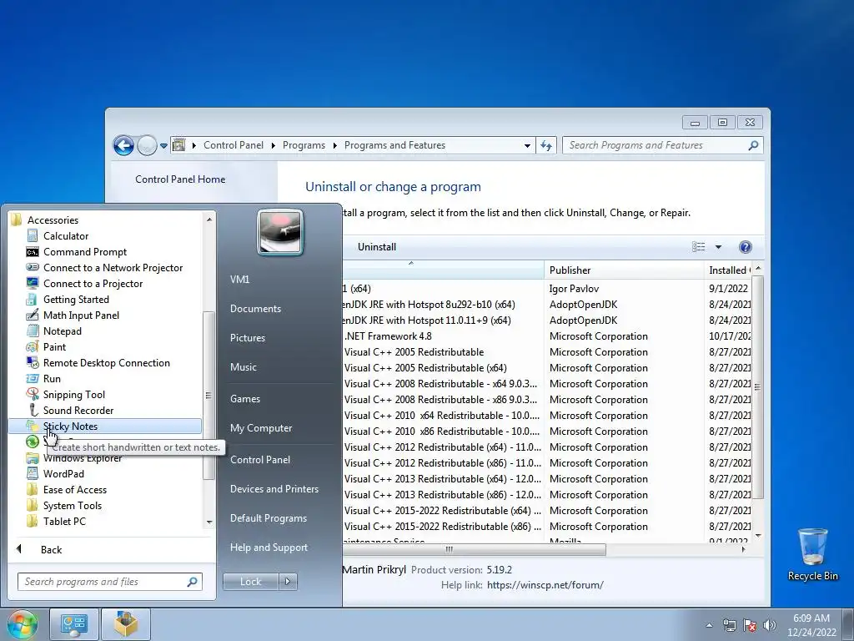This screenshot has height=641, width=854.
Task: Expand the Tablet PC folder
Action: (x=64, y=521)
